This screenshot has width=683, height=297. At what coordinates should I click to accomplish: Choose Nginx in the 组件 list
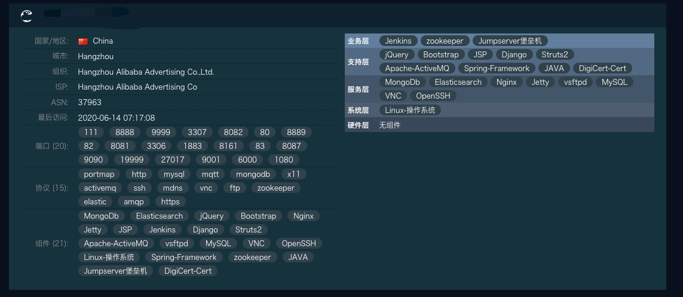click(304, 216)
